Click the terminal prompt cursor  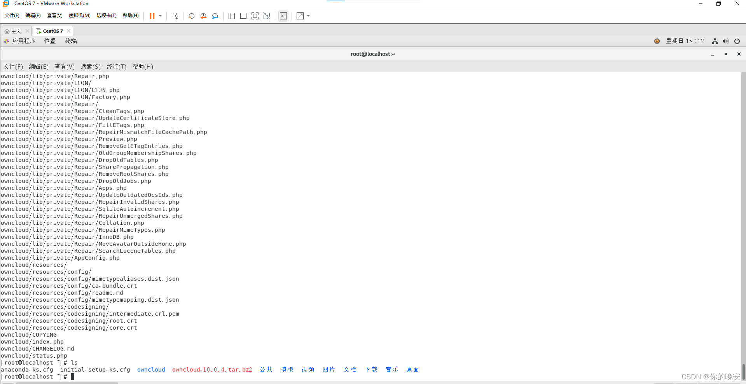pos(72,377)
